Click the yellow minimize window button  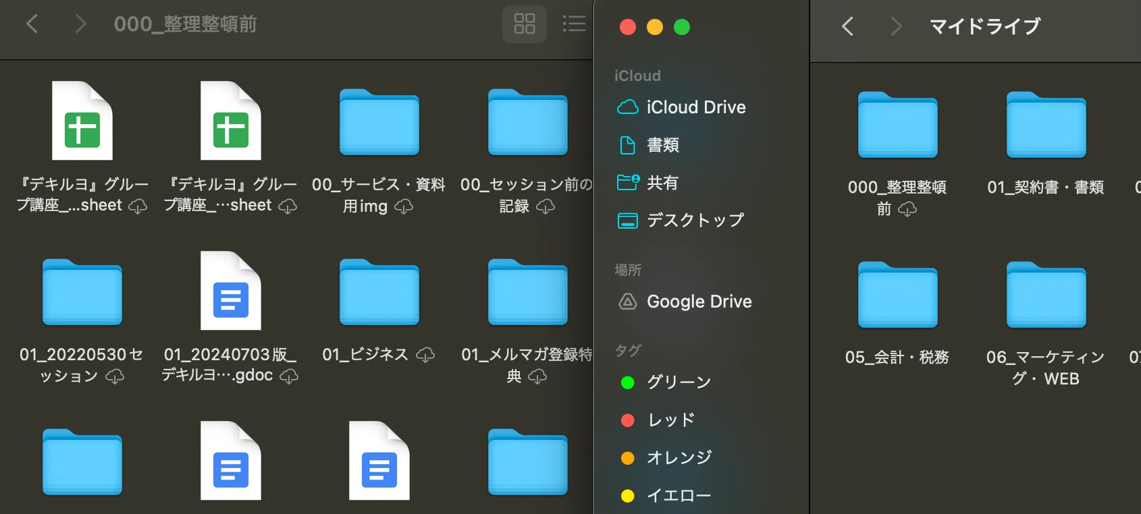click(655, 27)
